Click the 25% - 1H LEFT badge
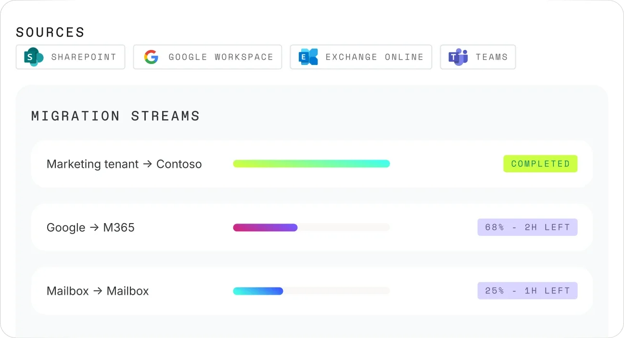Screen dimensions: 624x338 tap(527, 291)
